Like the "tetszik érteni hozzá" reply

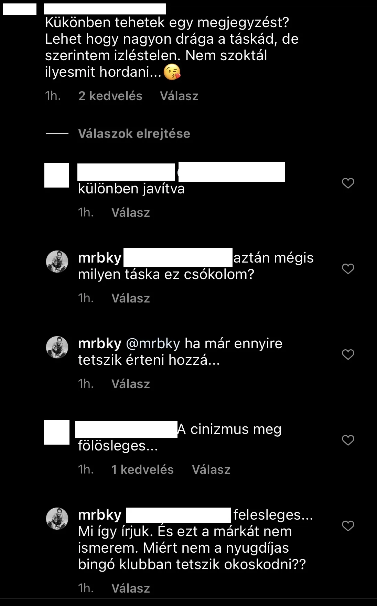(x=348, y=354)
